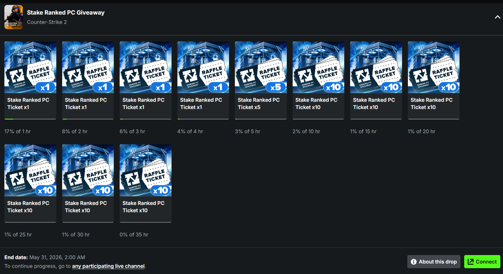503x274 pixels.
Task: Click x10 ticket image for the 30 hr drop
Action: [88, 171]
